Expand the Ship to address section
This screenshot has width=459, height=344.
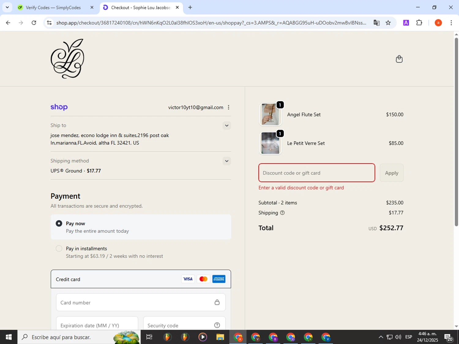click(226, 125)
